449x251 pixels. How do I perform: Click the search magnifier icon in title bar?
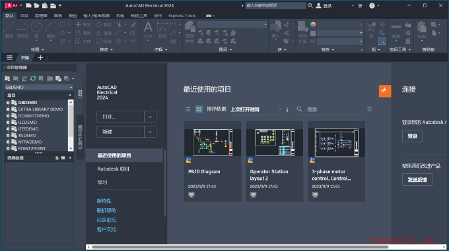310,5
